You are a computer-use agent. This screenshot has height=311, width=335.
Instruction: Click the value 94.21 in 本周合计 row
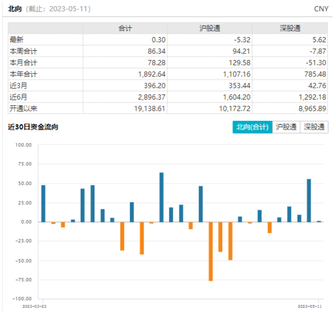point(242,51)
